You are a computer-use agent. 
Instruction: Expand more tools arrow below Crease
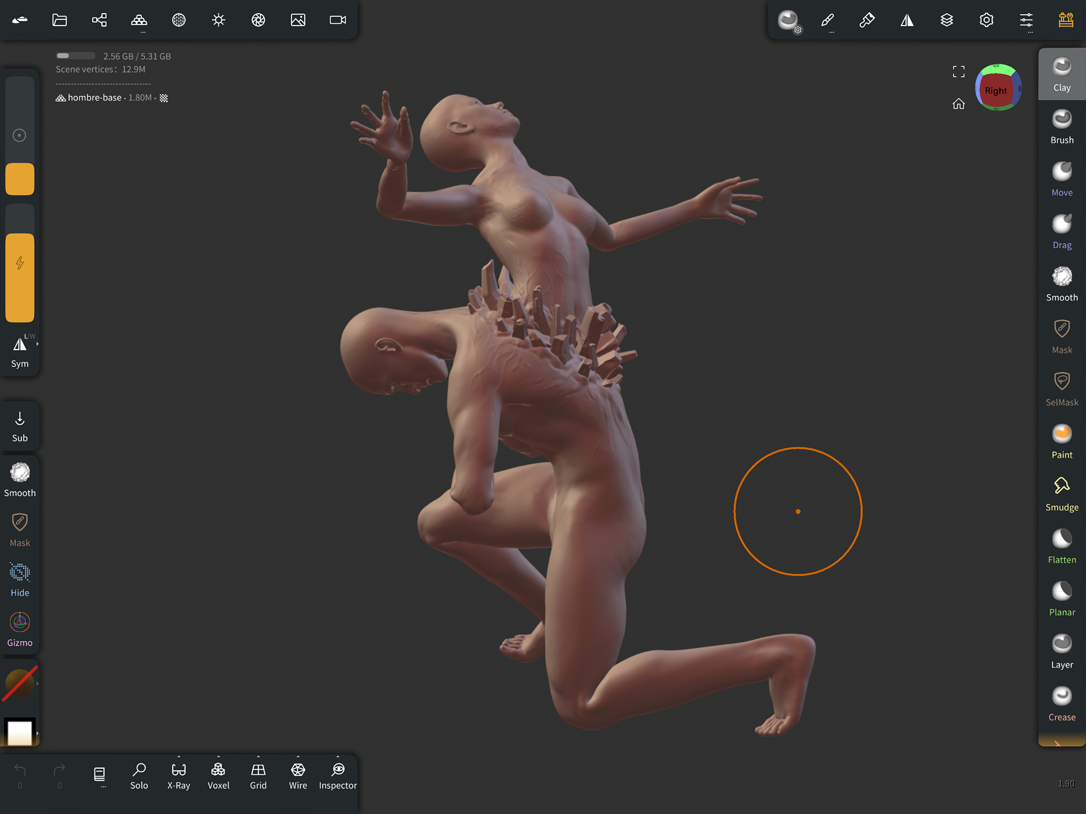coord(1058,743)
